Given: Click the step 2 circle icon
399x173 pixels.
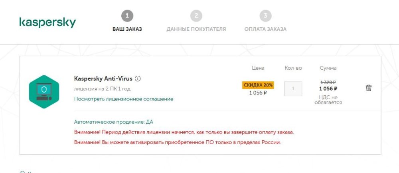Looking at the screenshot, I should 196,16.
